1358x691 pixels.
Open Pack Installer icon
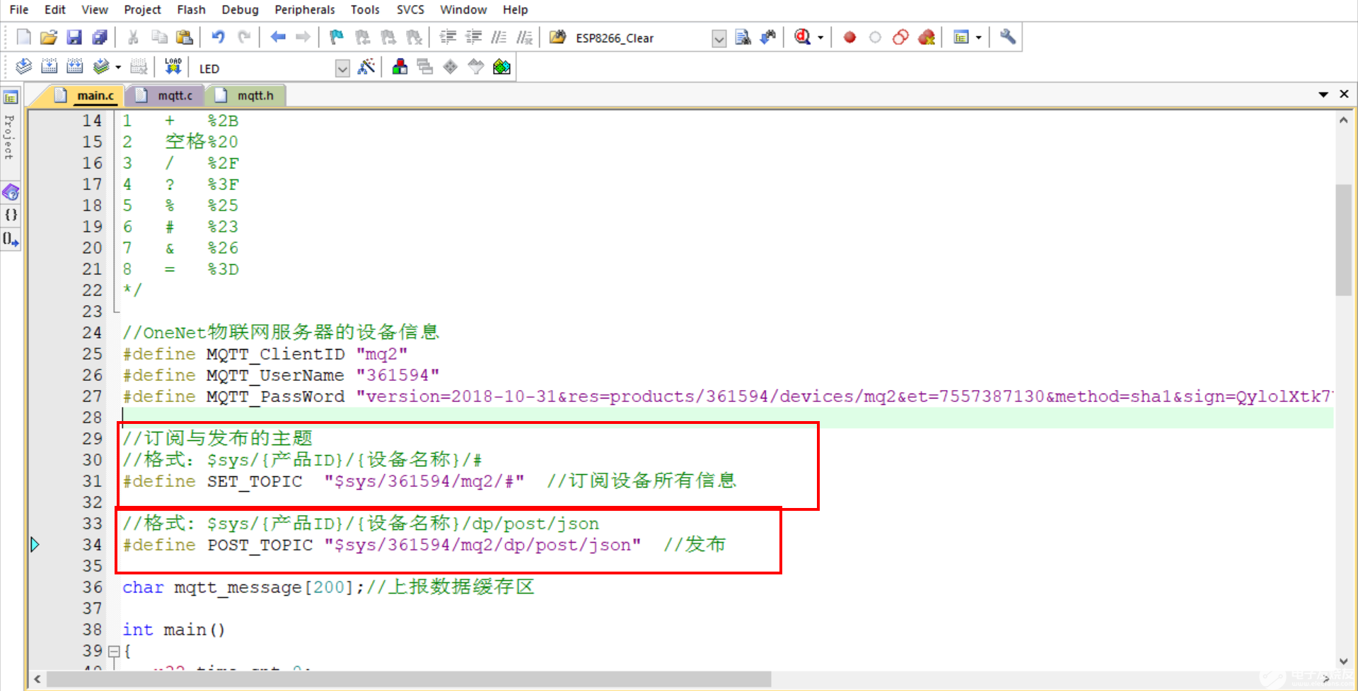coord(501,67)
